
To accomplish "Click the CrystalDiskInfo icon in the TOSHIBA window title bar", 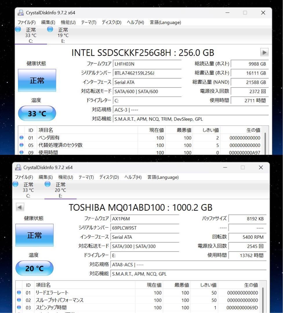I will [18, 167].
